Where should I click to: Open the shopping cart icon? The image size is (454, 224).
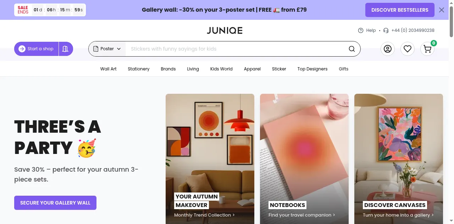click(427, 49)
